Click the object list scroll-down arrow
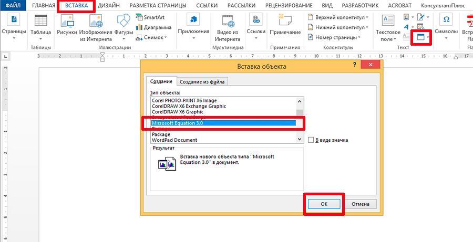Image resolution: width=473 pixels, height=242 pixels. 300,140
